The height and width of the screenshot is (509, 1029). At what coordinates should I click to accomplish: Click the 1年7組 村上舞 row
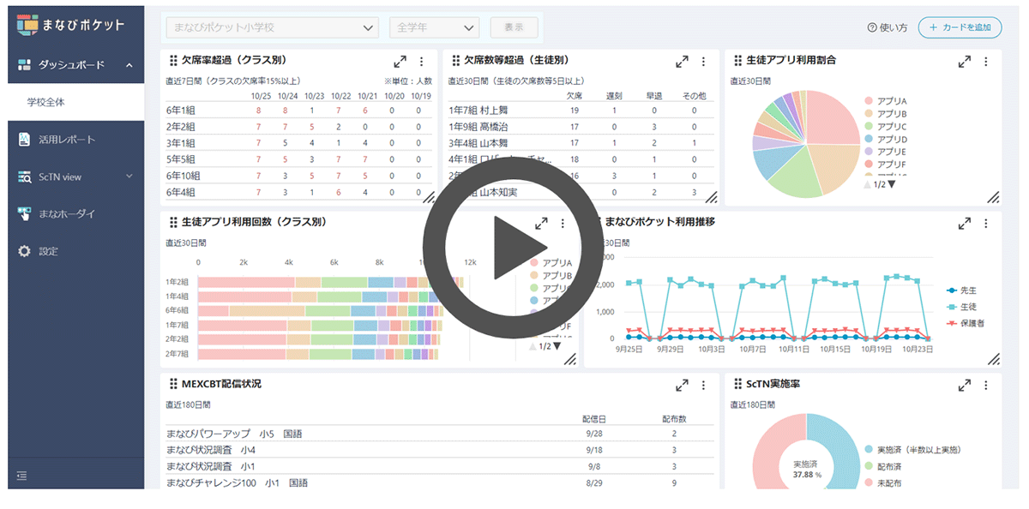581,110
